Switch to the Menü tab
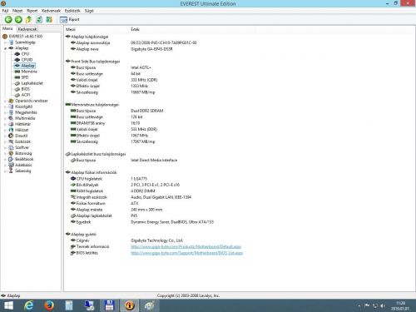 click(x=7, y=28)
